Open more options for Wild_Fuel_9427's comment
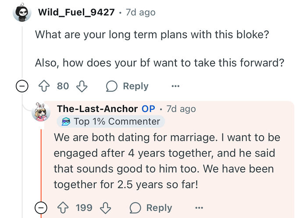307x218 pixels. pos(175,86)
